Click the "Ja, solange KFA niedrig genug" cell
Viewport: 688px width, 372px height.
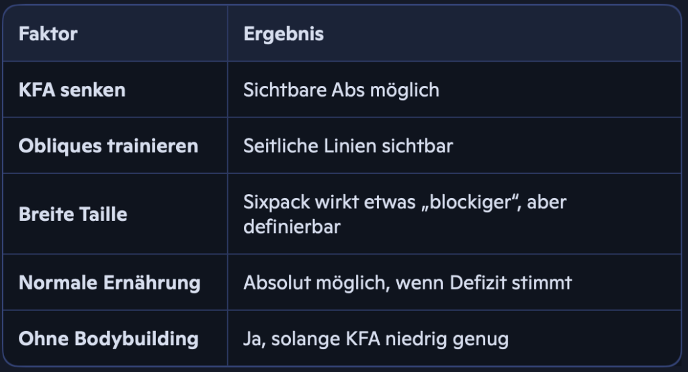pyautogui.click(x=376, y=338)
